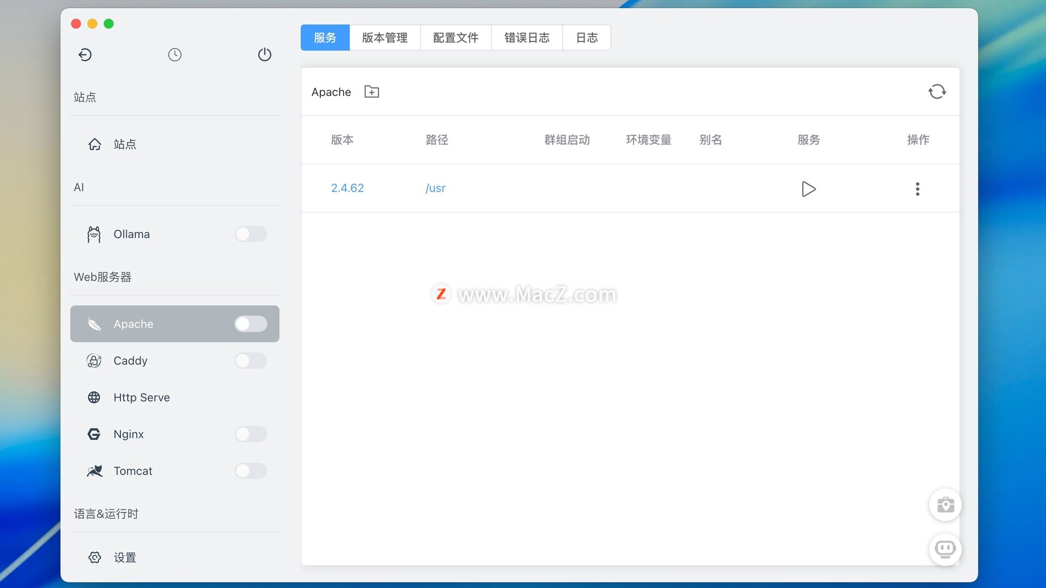This screenshot has width=1046, height=588.
Task: Click the 环境变量 column header
Action: pos(649,140)
